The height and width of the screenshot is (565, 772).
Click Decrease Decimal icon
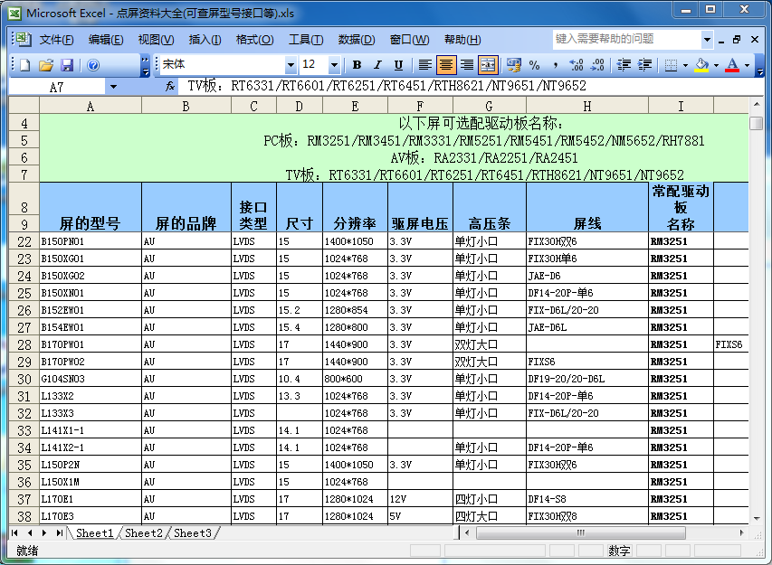click(x=597, y=65)
